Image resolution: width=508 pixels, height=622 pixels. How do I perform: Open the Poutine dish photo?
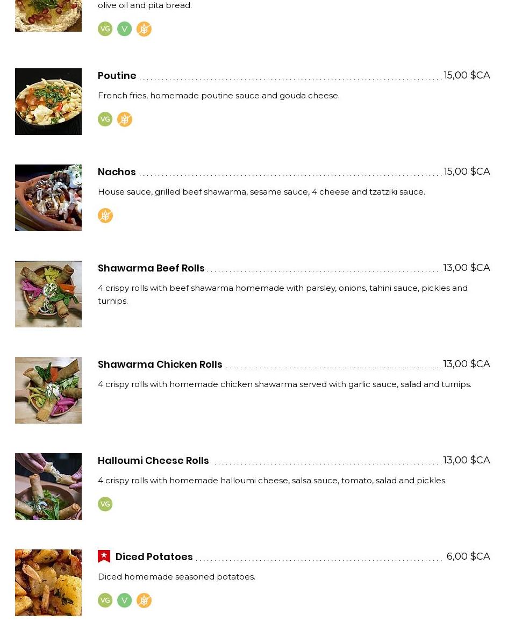[x=48, y=102]
